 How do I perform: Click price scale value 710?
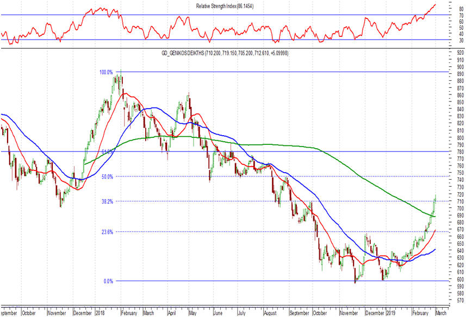pyautogui.click(x=460, y=201)
